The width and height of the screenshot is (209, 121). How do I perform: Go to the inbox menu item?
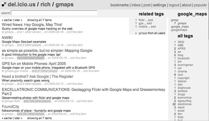click(136, 5)
